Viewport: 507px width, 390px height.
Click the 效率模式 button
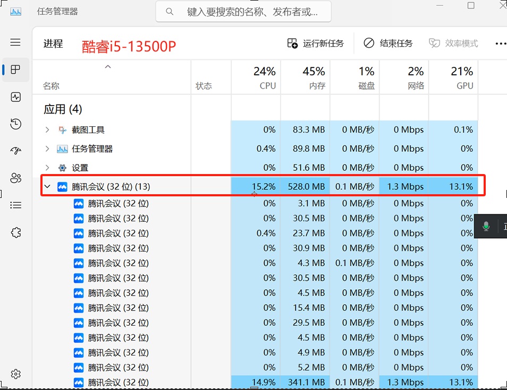coord(453,44)
